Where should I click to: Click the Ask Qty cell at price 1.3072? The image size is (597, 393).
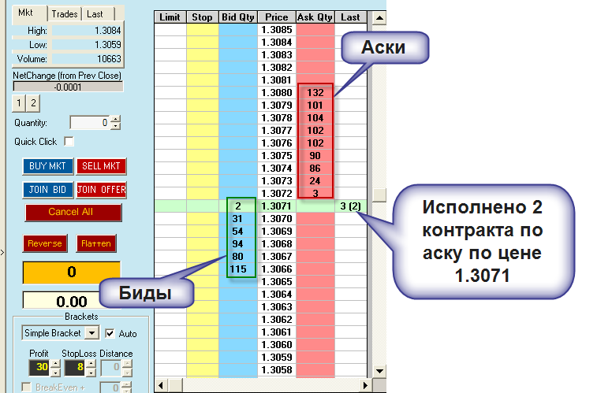point(315,194)
